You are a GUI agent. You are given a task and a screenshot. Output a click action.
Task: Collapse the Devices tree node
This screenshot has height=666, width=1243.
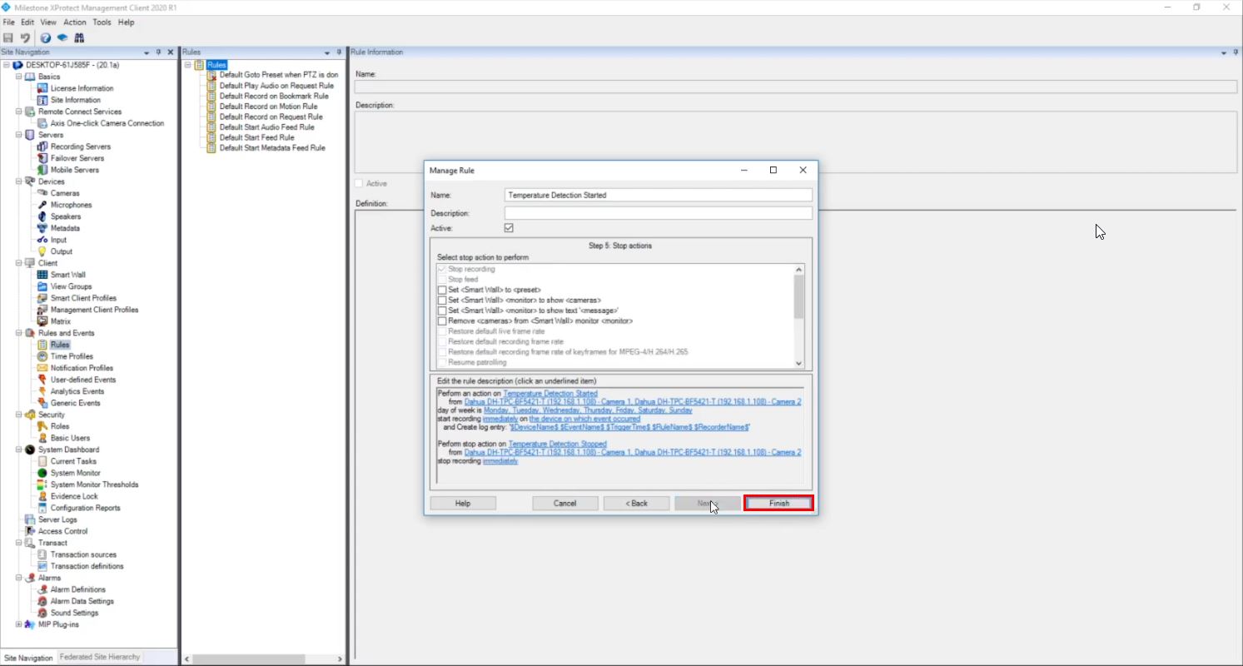pyautogui.click(x=17, y=181)
